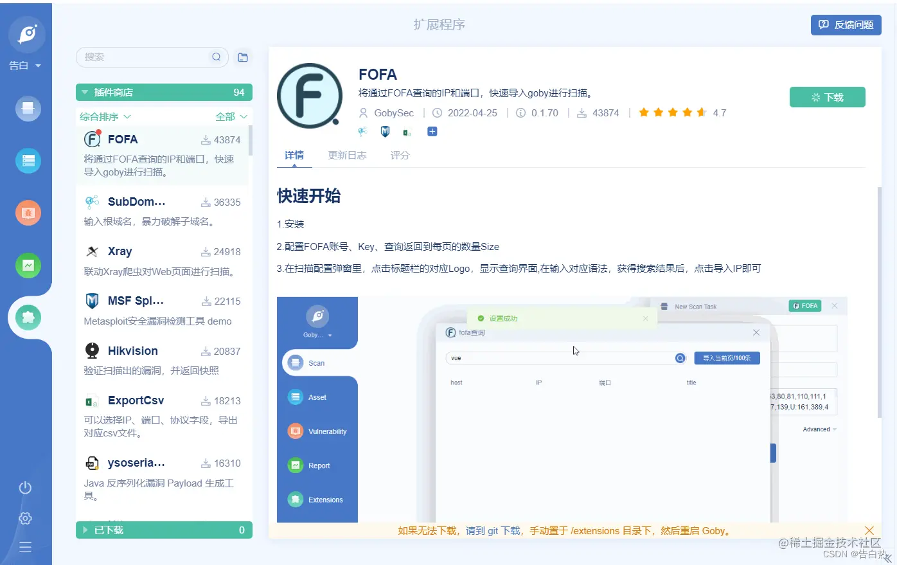Click the ysoserial plugin icon in list
Screen dimensions: 897x565
pos(92,463)
